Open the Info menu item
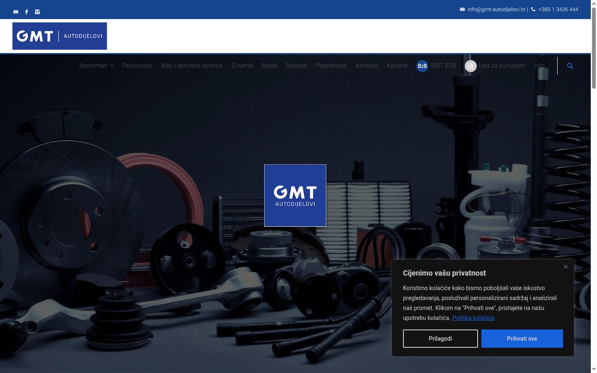The width and height of the screenshot is (597, 373). [x=539, y=65]
